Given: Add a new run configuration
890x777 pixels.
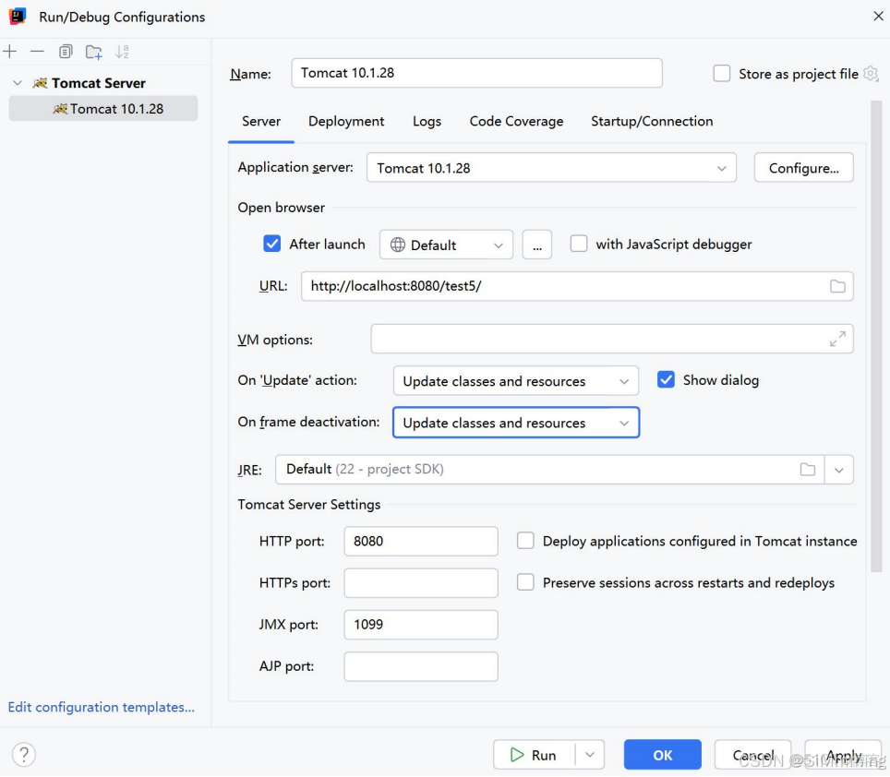Looking at the screenshot, I should (10, 51).
